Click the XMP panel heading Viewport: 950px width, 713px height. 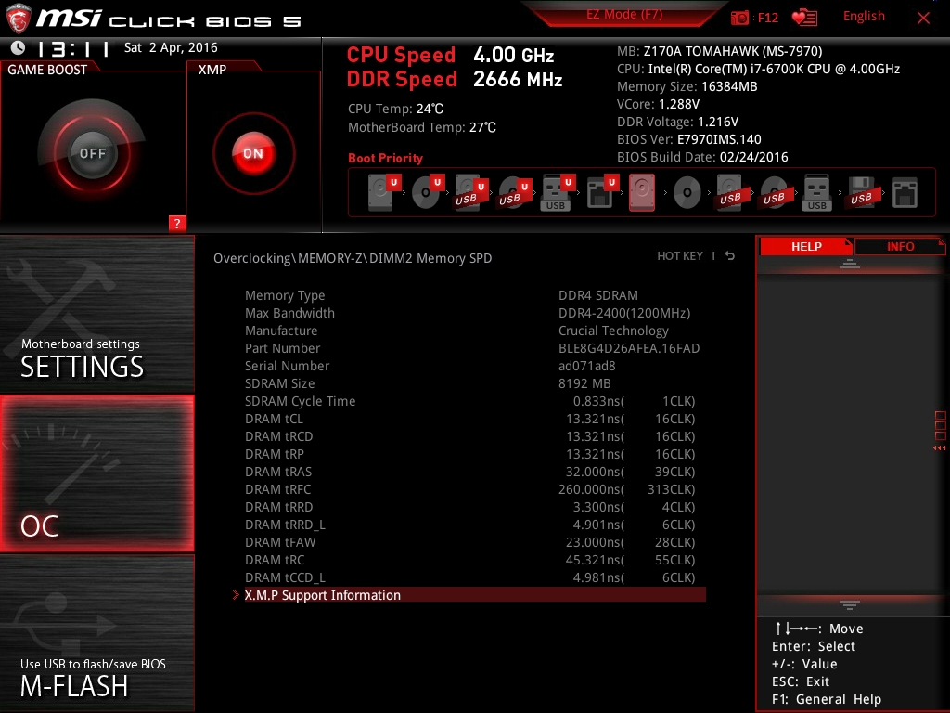tap(212, 70)
